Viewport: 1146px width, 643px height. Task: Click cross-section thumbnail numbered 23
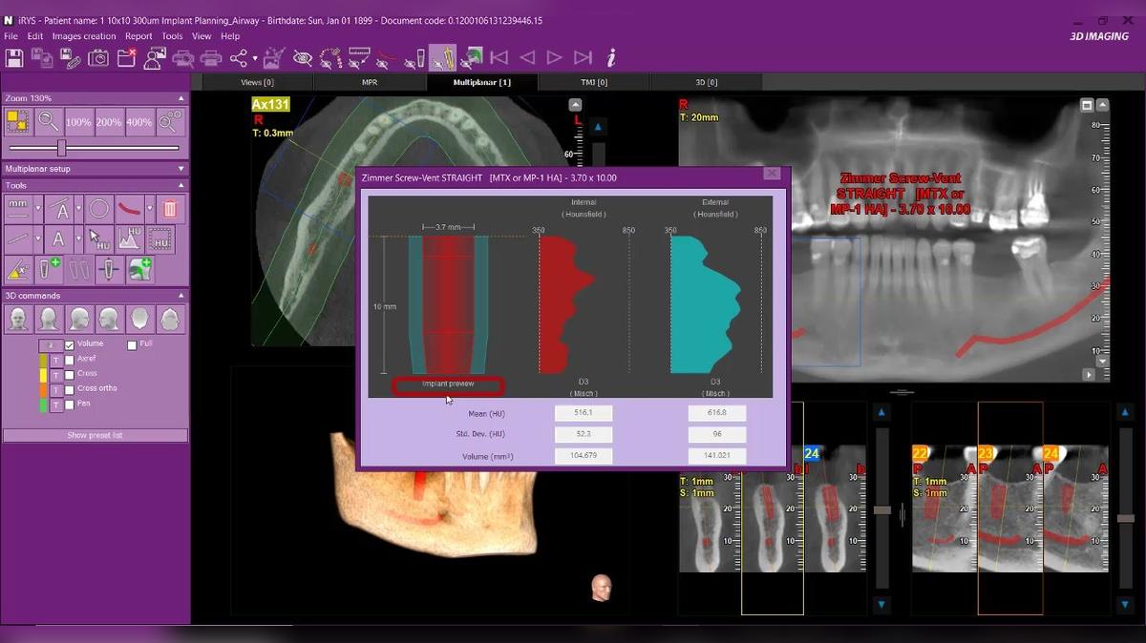[1009, 508]
